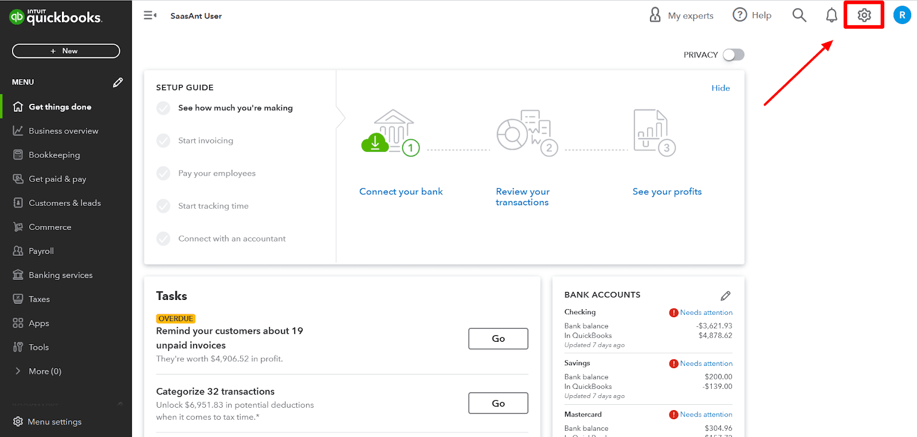Viewport: 917px width, 437px height.
Task: Check the Start tracking time step circle
Action: click(163, 206)
